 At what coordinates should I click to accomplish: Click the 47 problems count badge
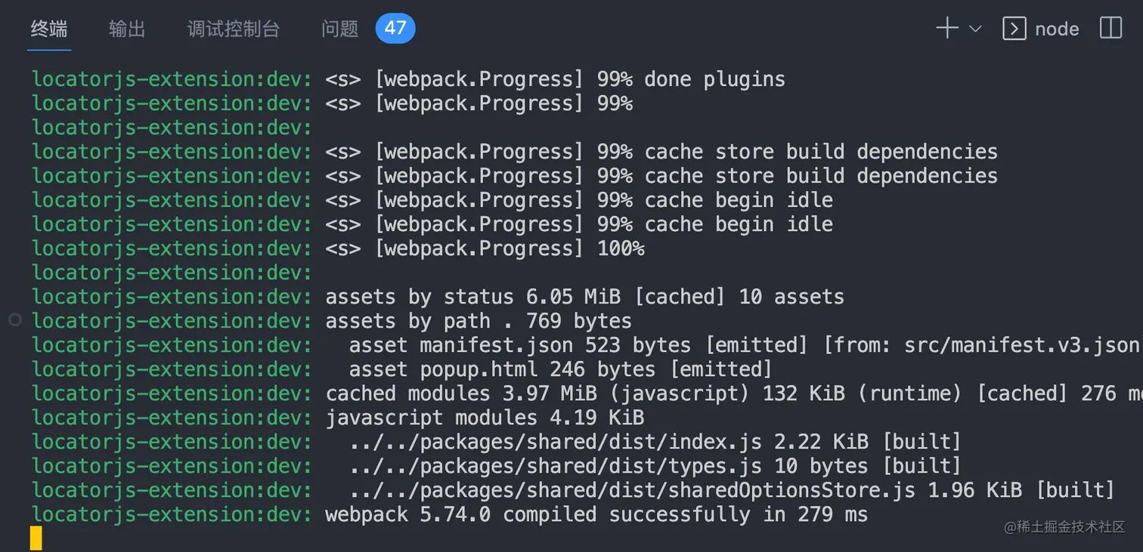tap(395, 29)
